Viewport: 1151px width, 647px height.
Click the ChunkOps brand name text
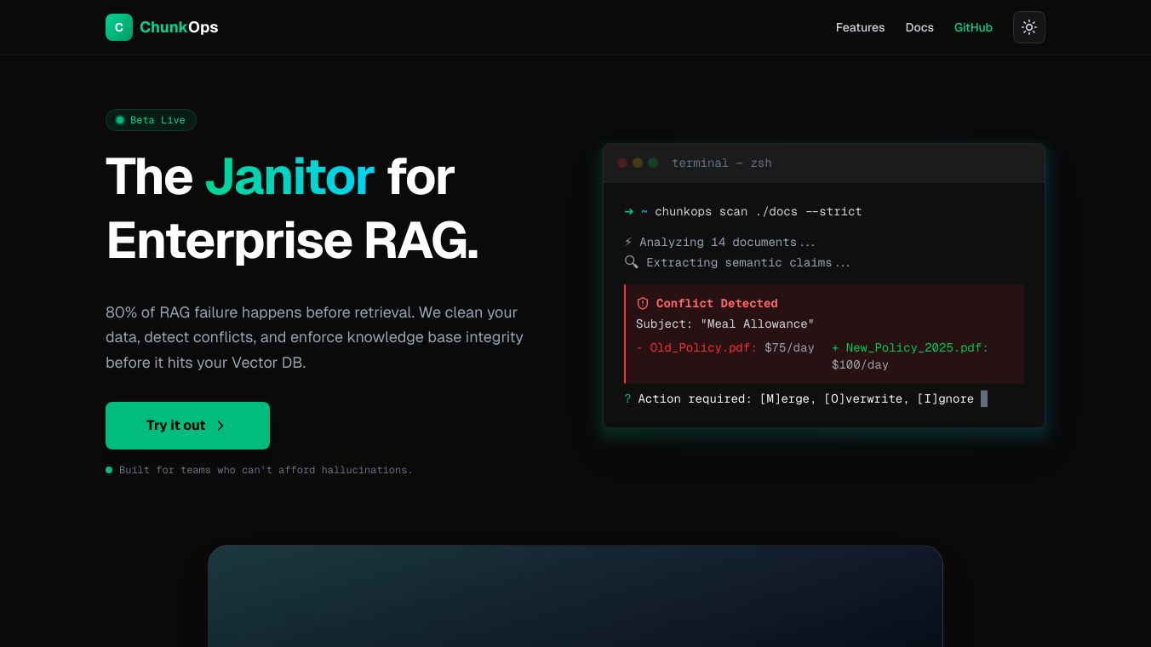[x=179, y=27]
